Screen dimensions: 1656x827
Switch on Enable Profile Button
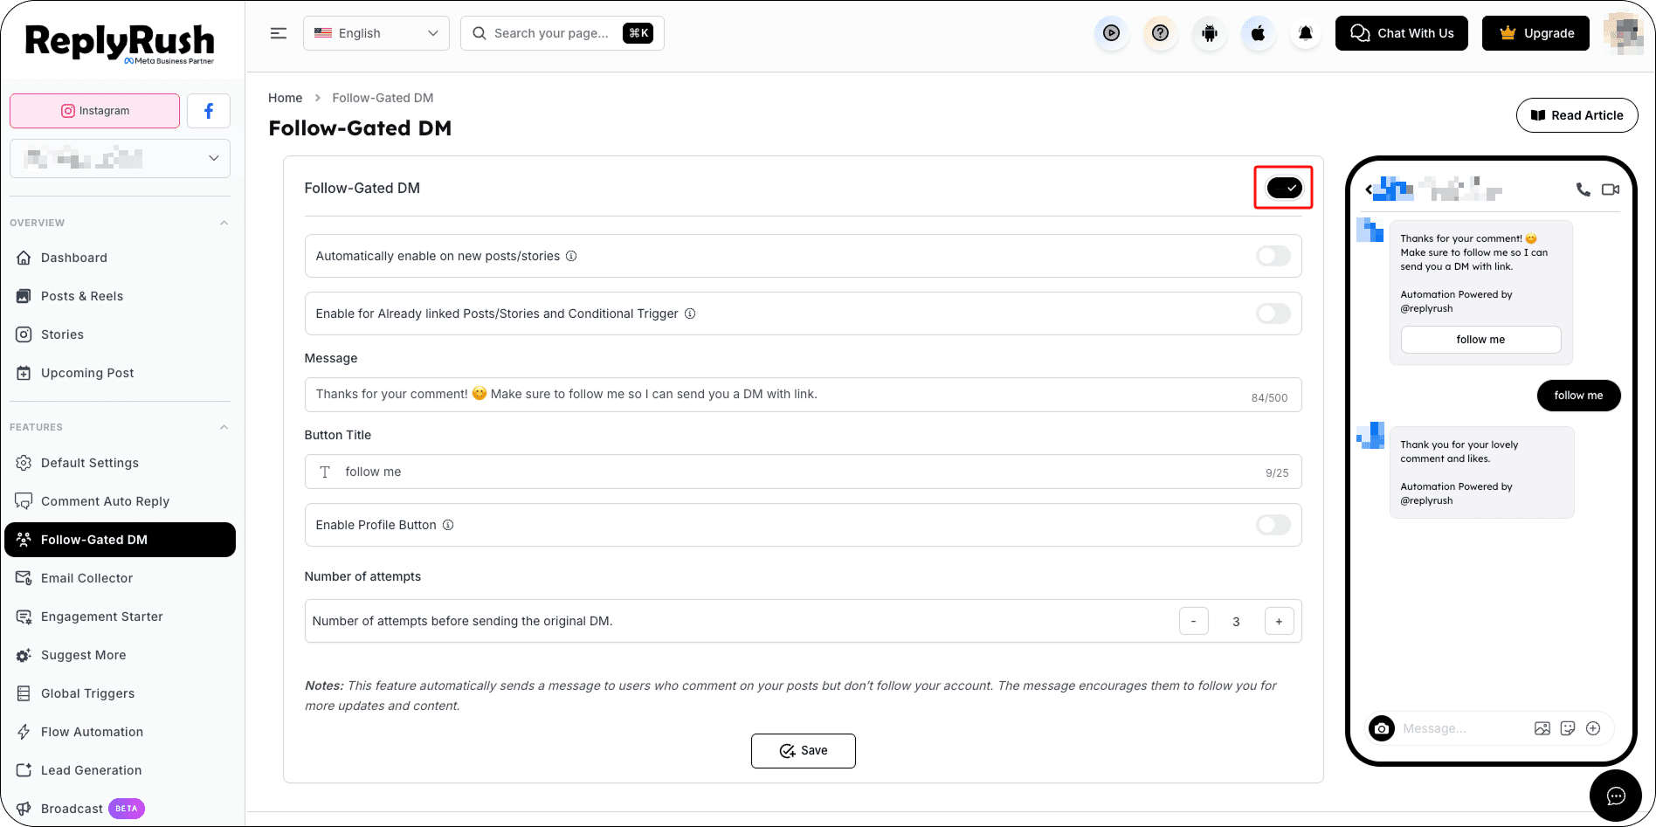1273,525
